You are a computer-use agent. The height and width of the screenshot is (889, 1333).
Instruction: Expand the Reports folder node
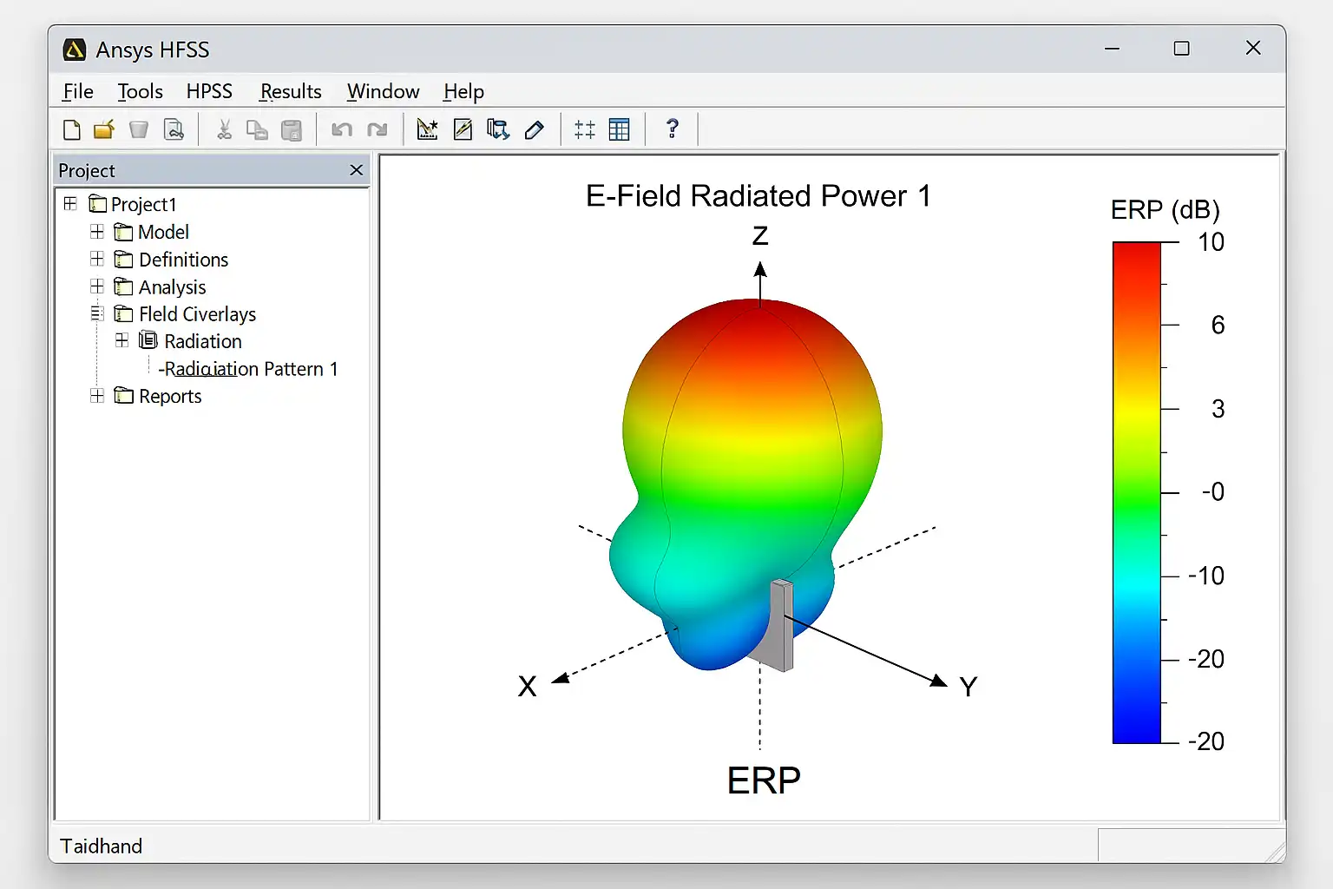click(97, 396)
